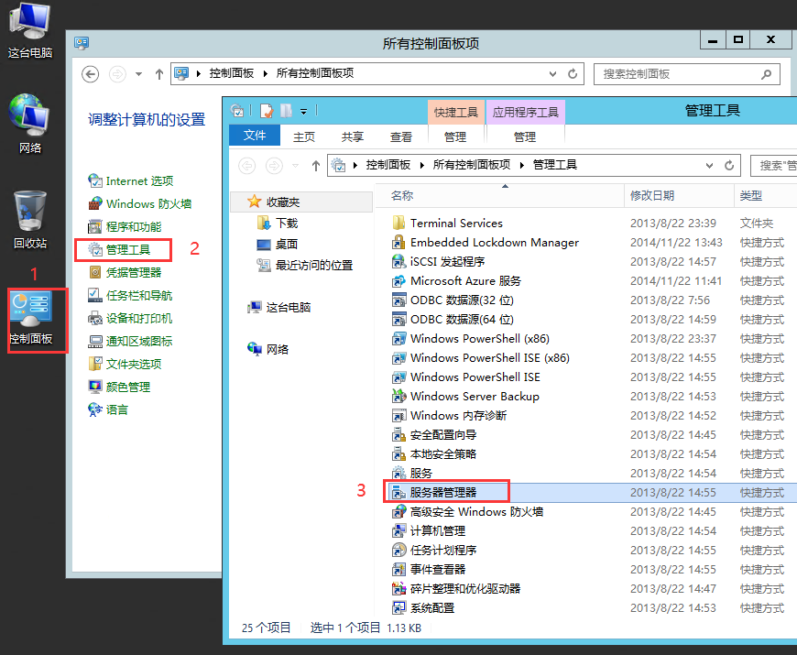
Task: Expand 管理工具 address bar dropdown arrow
Action: pyautogui.click(x=710, y=165)
